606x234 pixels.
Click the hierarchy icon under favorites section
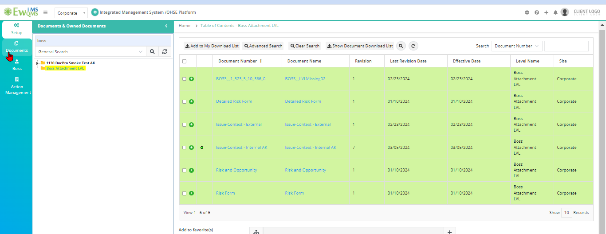[256, 232]
